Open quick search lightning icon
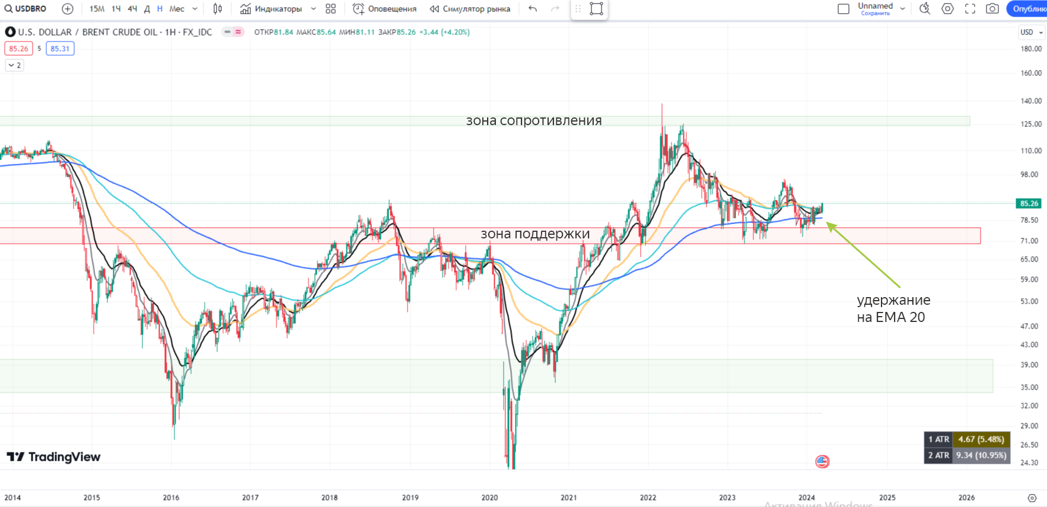 pos(925,9)
